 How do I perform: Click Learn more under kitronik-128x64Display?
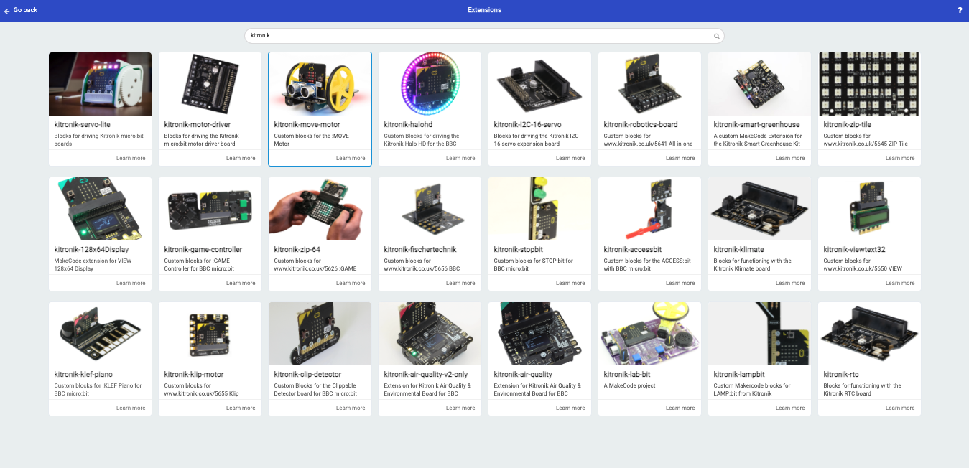point(131,283)
